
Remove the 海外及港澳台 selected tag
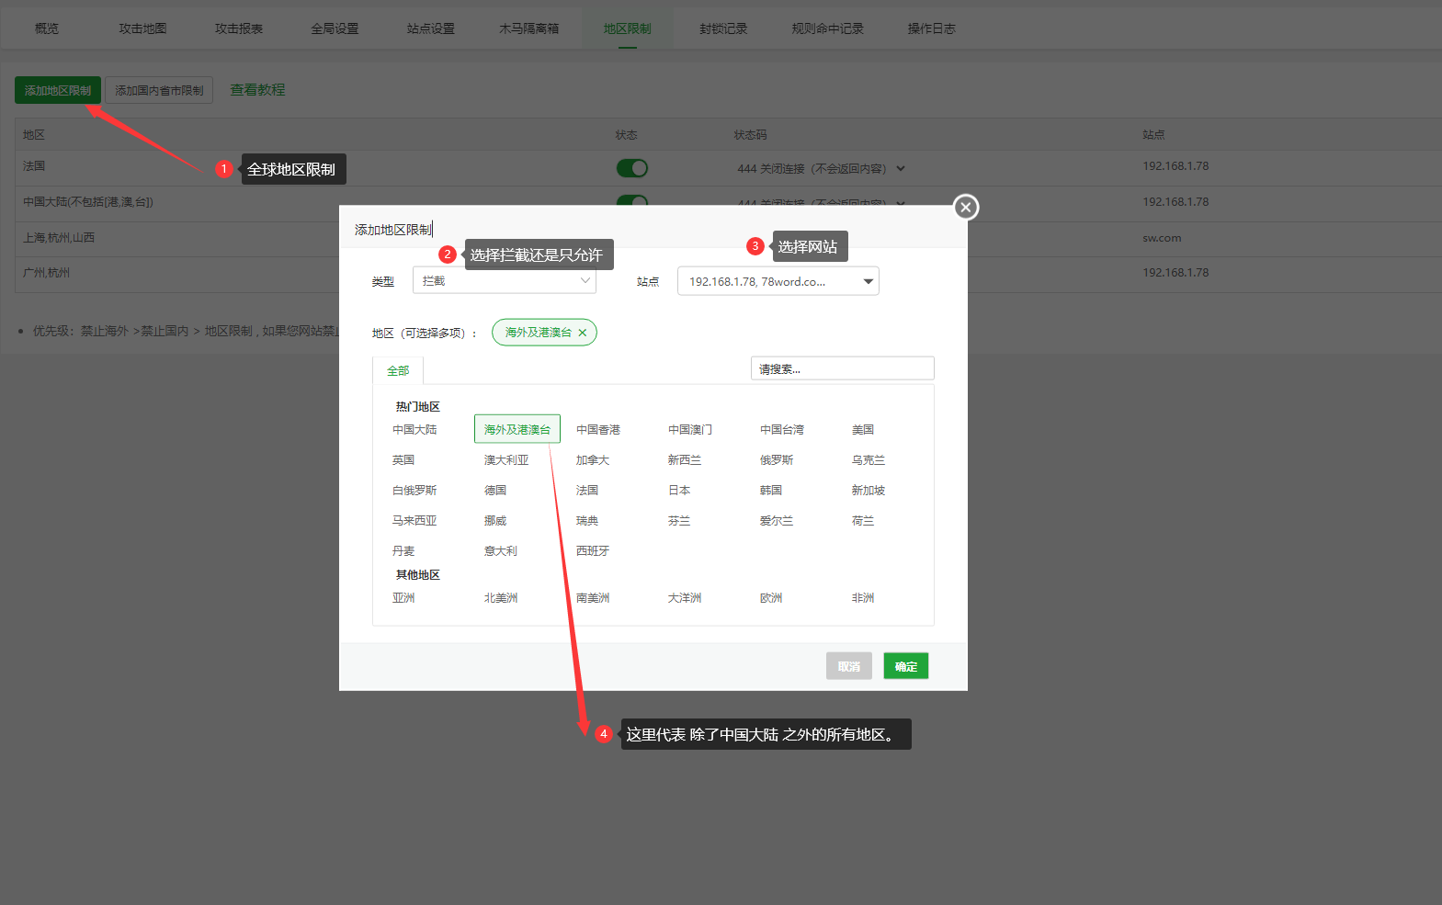[582, 333]
